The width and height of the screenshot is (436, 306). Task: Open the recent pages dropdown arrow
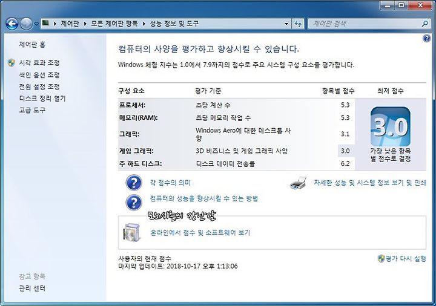click(36, 24)
